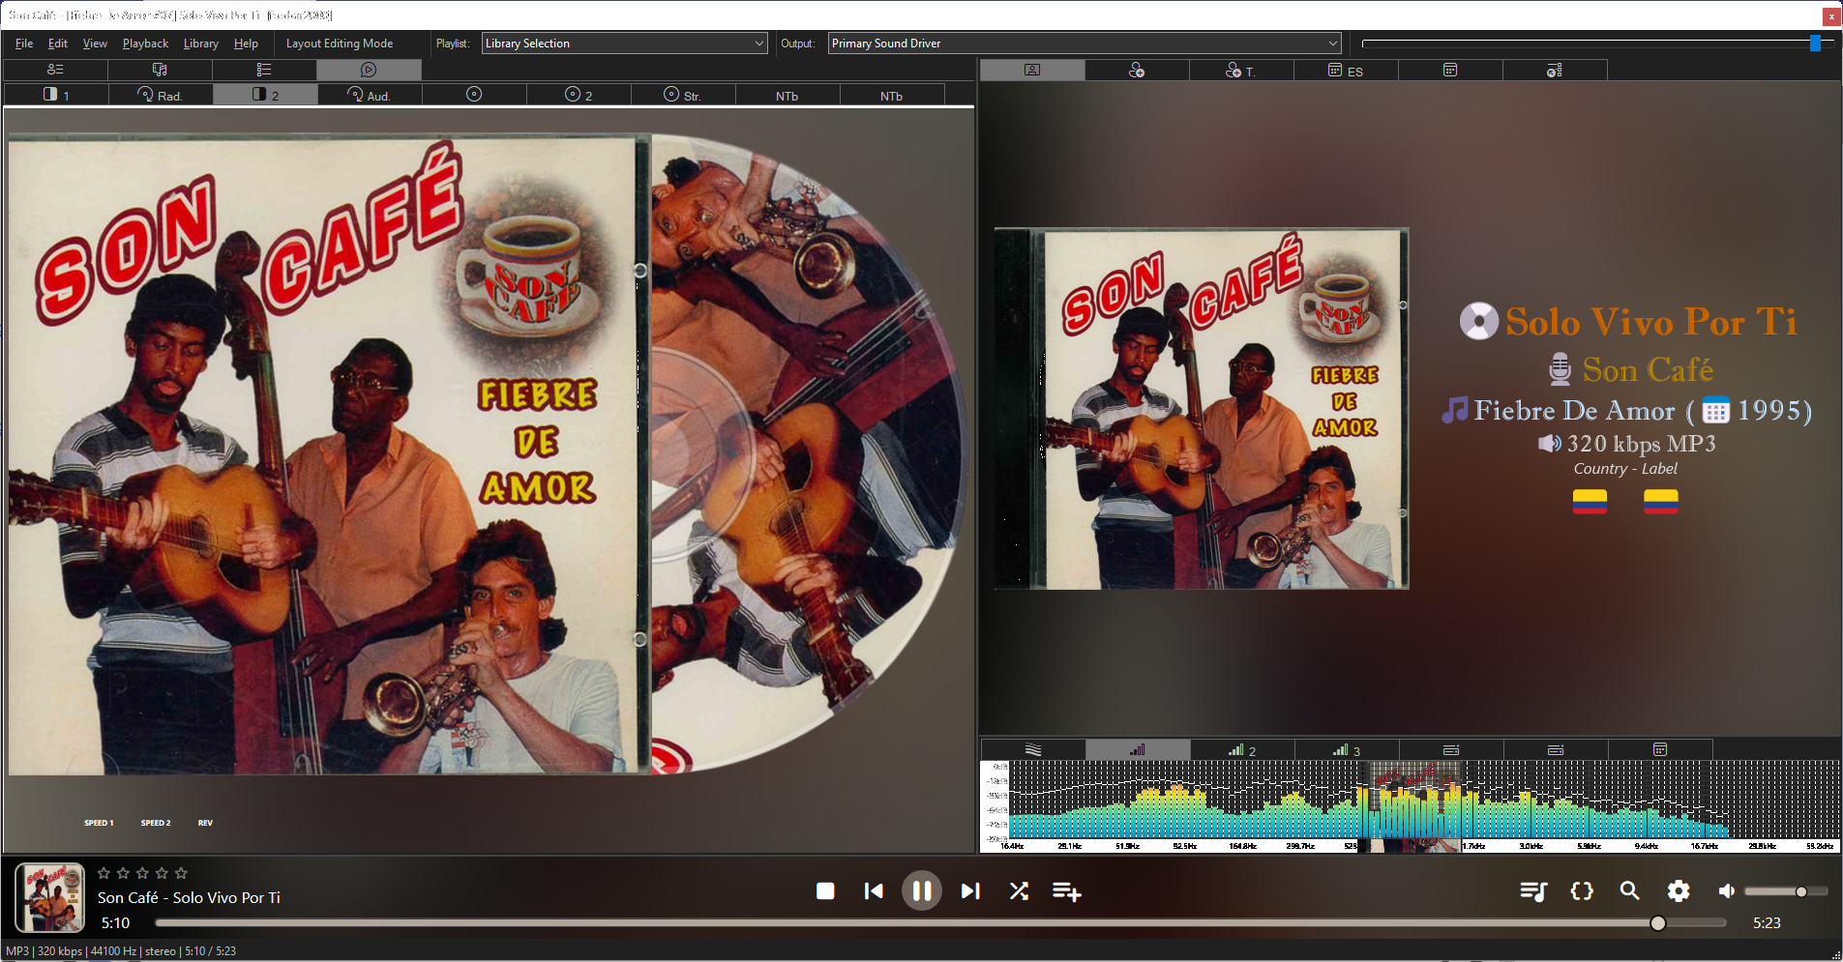
Task: Click the 320 kbps MP3 text
Action: point(1641,444)
